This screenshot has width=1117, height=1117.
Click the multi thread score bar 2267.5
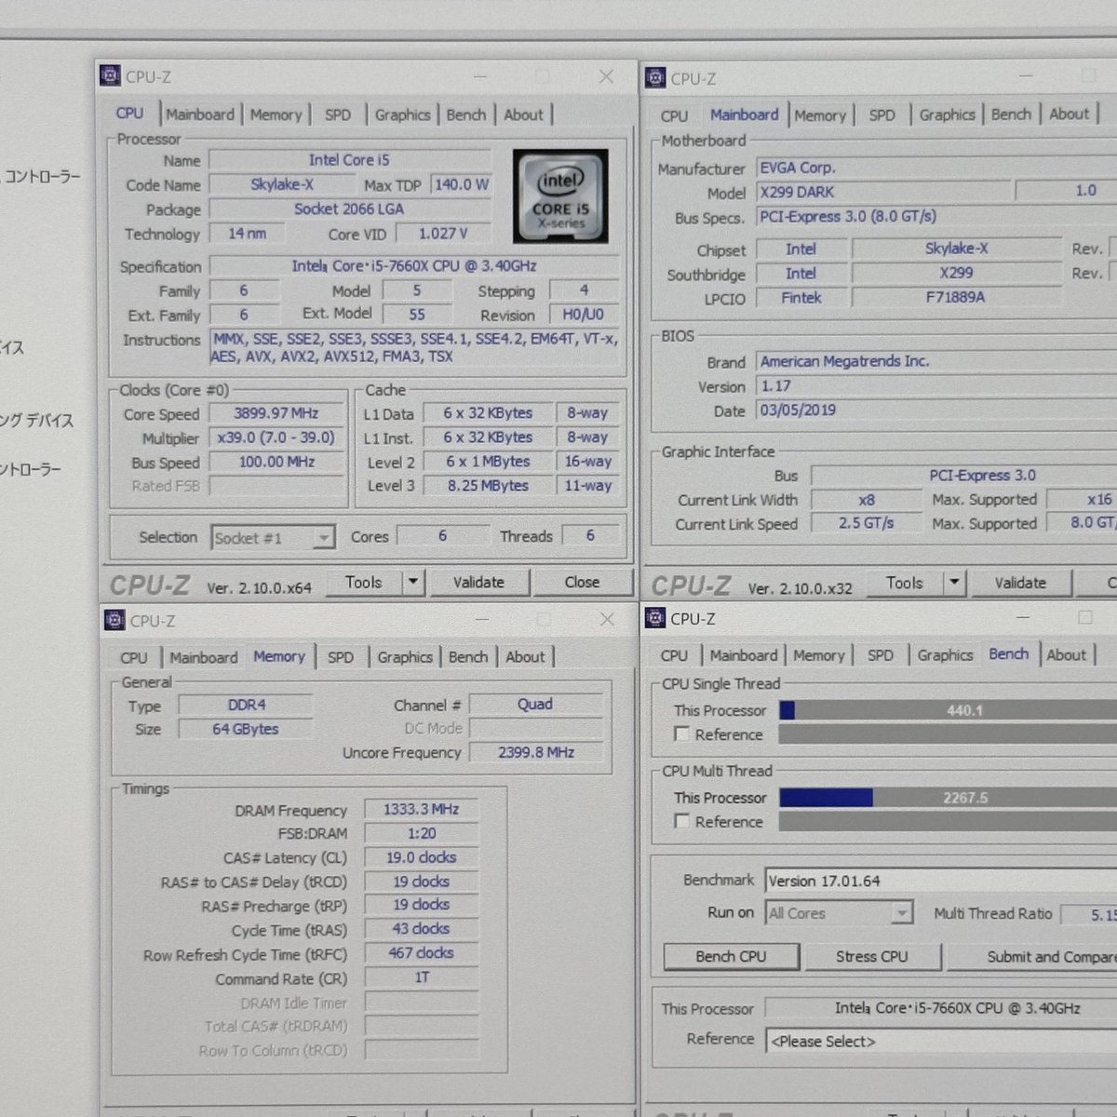click(x=948, y=798)
